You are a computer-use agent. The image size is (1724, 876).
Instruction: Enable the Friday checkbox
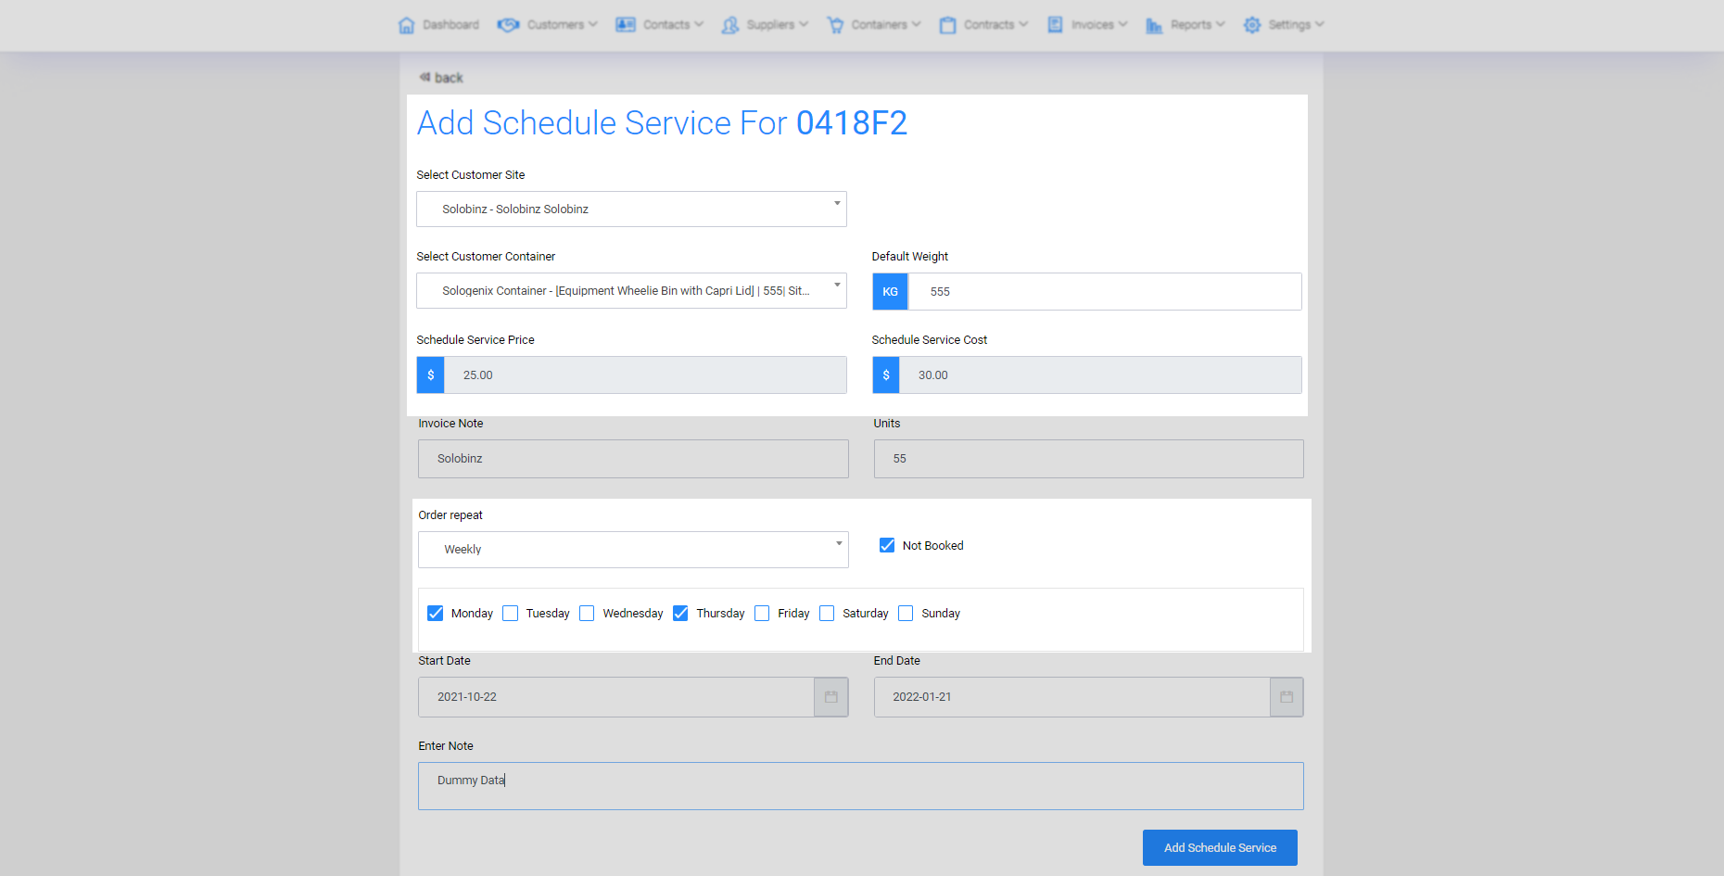pos(762,614)
